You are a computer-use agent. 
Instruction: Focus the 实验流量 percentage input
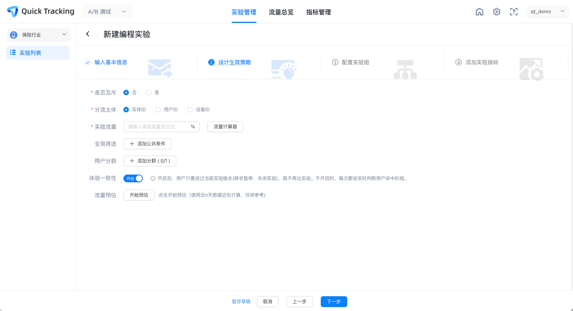click(162, 127)
